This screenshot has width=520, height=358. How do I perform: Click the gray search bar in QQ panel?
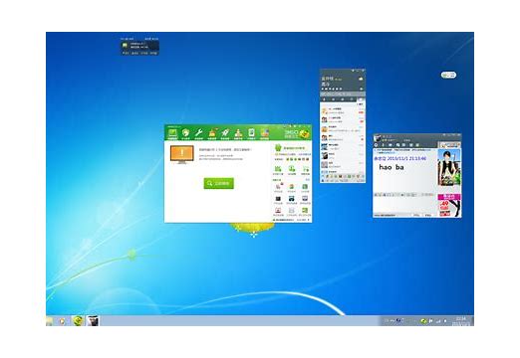click(x=343, y=94)
